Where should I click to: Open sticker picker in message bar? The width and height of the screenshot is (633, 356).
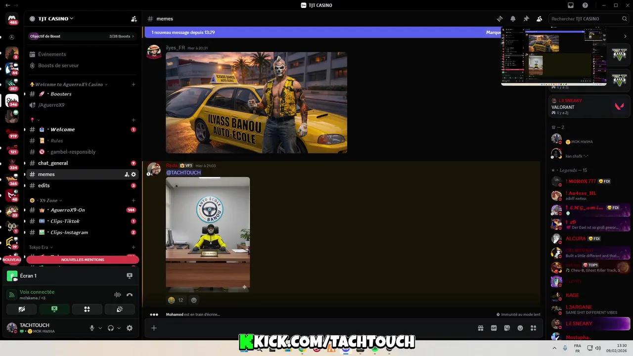(507, 328)
